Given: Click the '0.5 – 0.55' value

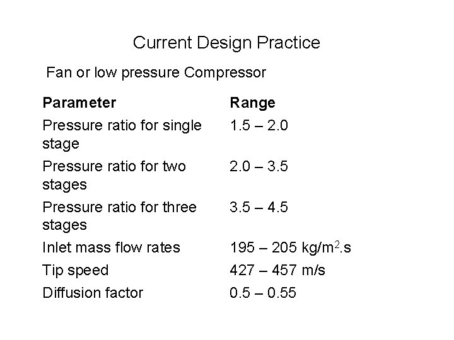Looking at the screenshot, I should (x=262, y=293).
